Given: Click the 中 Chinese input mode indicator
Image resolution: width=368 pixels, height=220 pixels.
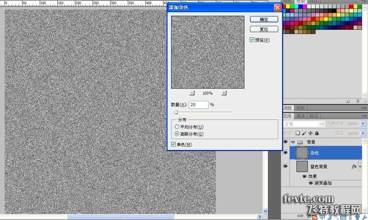Looking at the screenshot, I should point(323,218).
